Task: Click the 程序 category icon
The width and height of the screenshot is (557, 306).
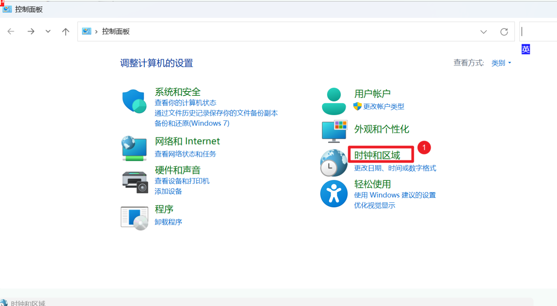Action: coord(134,217)
